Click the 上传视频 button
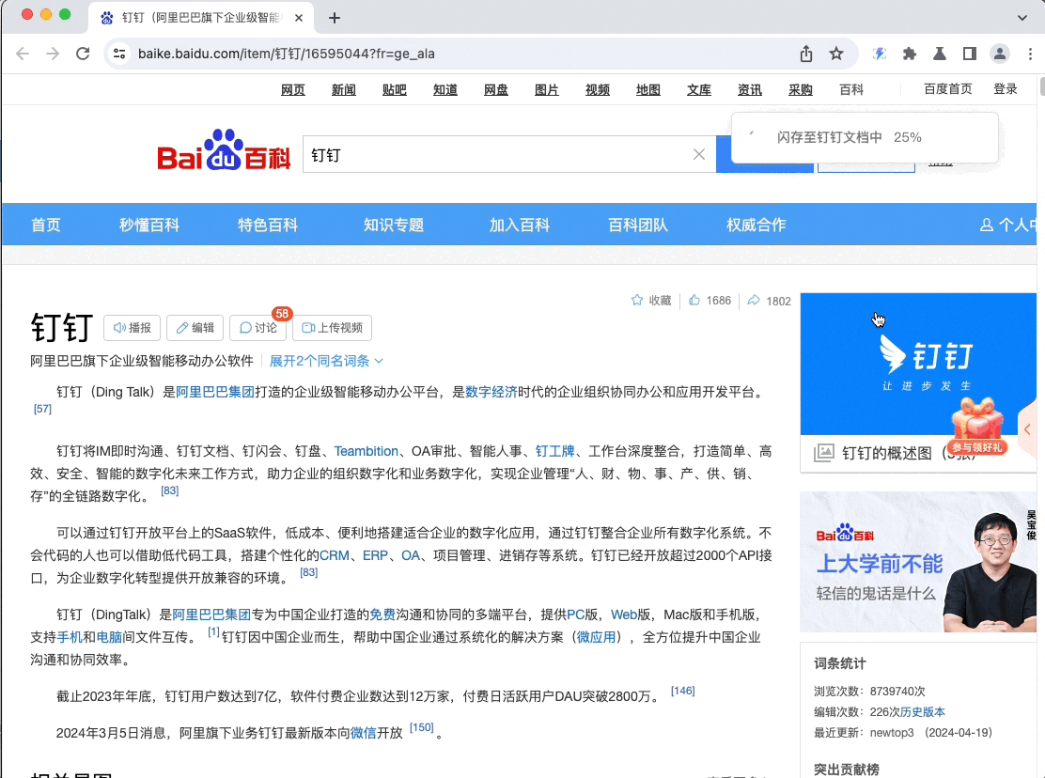Image resolution: width=1045 pixels, height=778 pixels. (x=332, y=328)
